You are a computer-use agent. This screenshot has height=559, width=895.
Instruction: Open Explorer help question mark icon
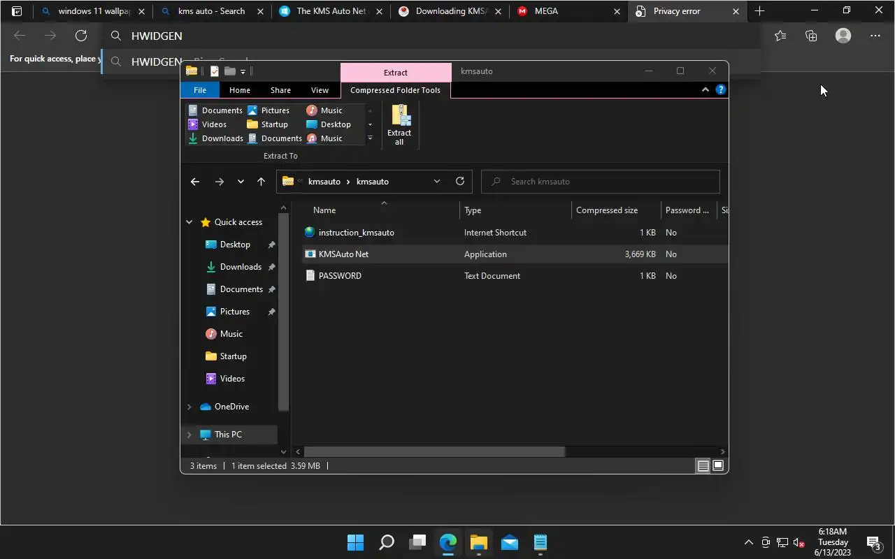pyautogui.click(x=721, y=89)
